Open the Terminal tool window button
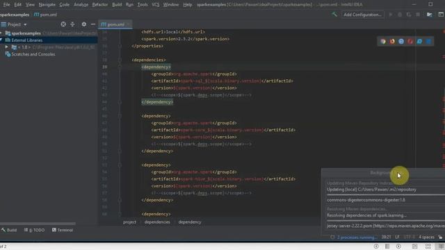This screenshot has width=445, height=250. pyautogui.click(x=63, y=230)
